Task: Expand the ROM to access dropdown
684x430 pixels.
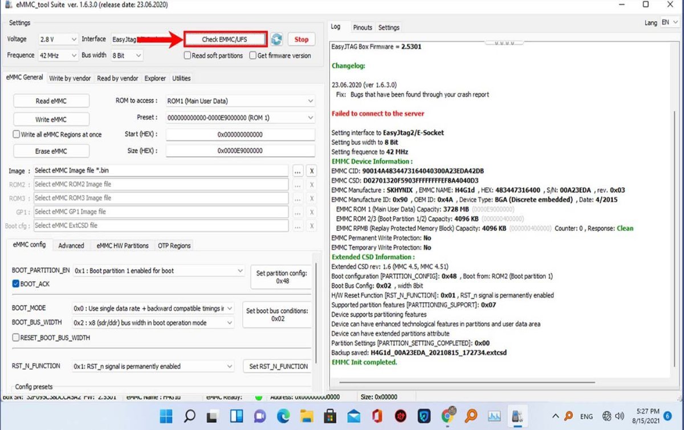Action: point(240,101)
